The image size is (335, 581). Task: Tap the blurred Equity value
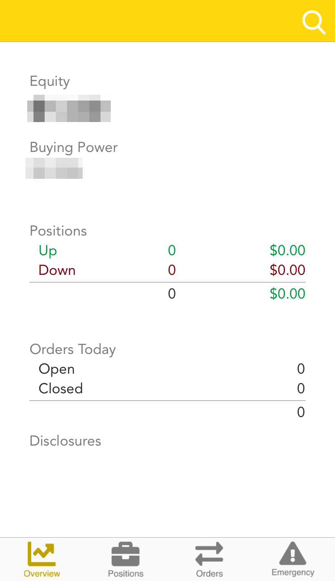[x=69, y=109]
